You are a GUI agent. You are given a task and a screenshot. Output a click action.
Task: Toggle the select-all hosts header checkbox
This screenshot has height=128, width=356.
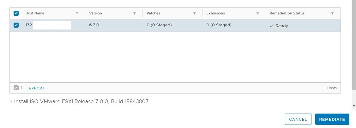click(16, 13)
